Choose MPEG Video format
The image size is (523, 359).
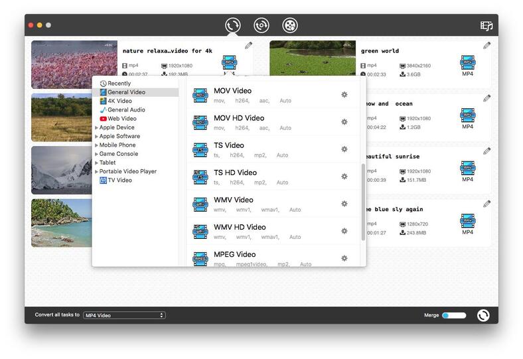click(x=273, y=257)
